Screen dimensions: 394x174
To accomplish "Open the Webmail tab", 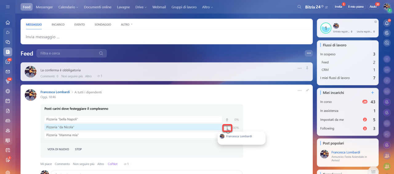I will point(159,7).
